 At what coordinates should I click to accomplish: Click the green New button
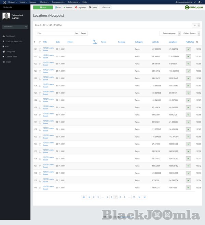point(43,7)
